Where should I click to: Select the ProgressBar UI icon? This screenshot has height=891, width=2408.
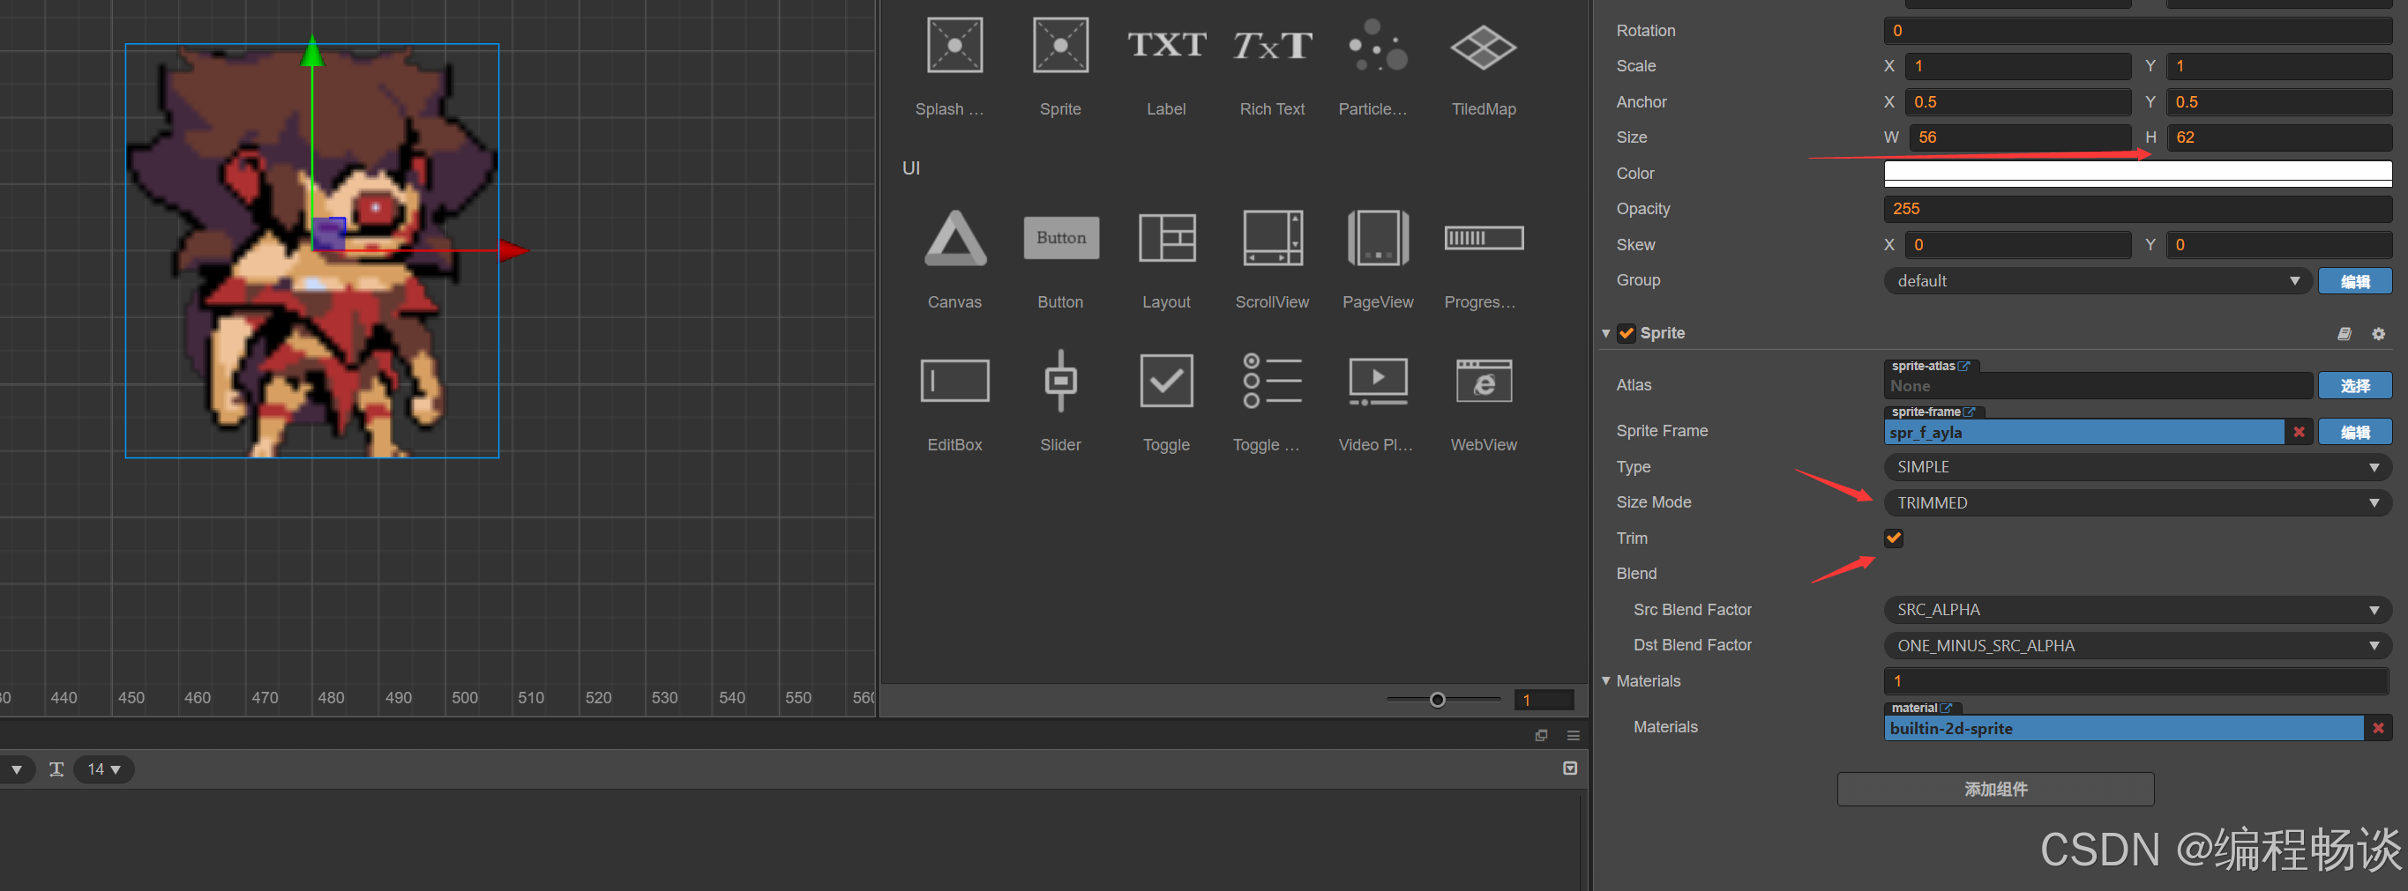[x=1483, y=238]
